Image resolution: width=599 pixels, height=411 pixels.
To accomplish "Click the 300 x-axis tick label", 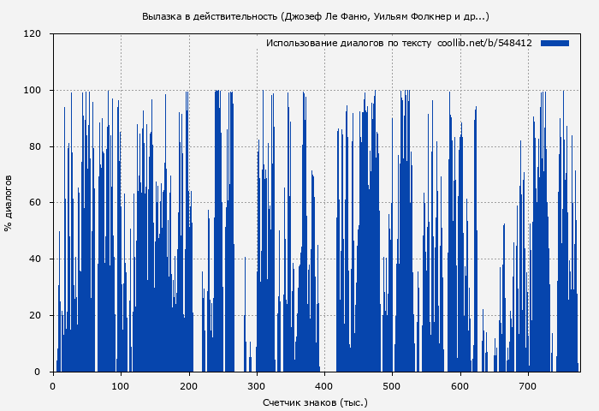I will point(257,384).
